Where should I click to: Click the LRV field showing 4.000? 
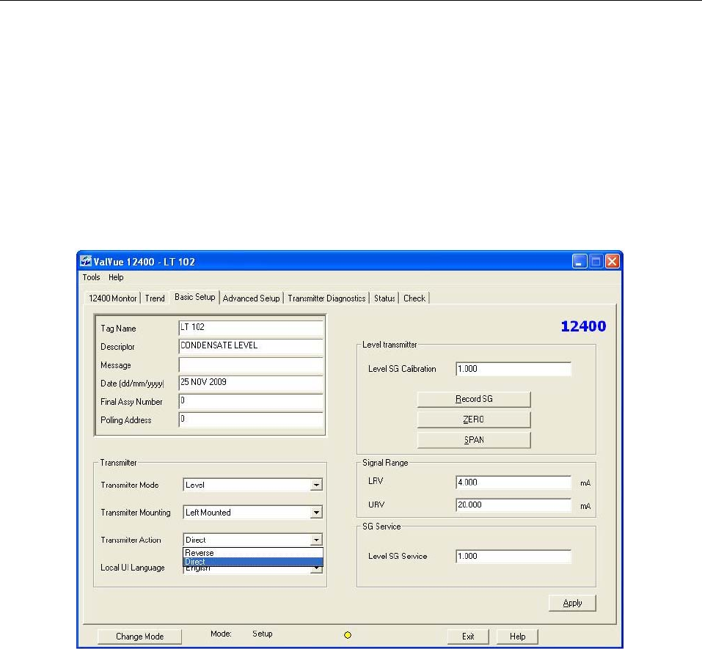pyautogui.click(x=513, y=483)
